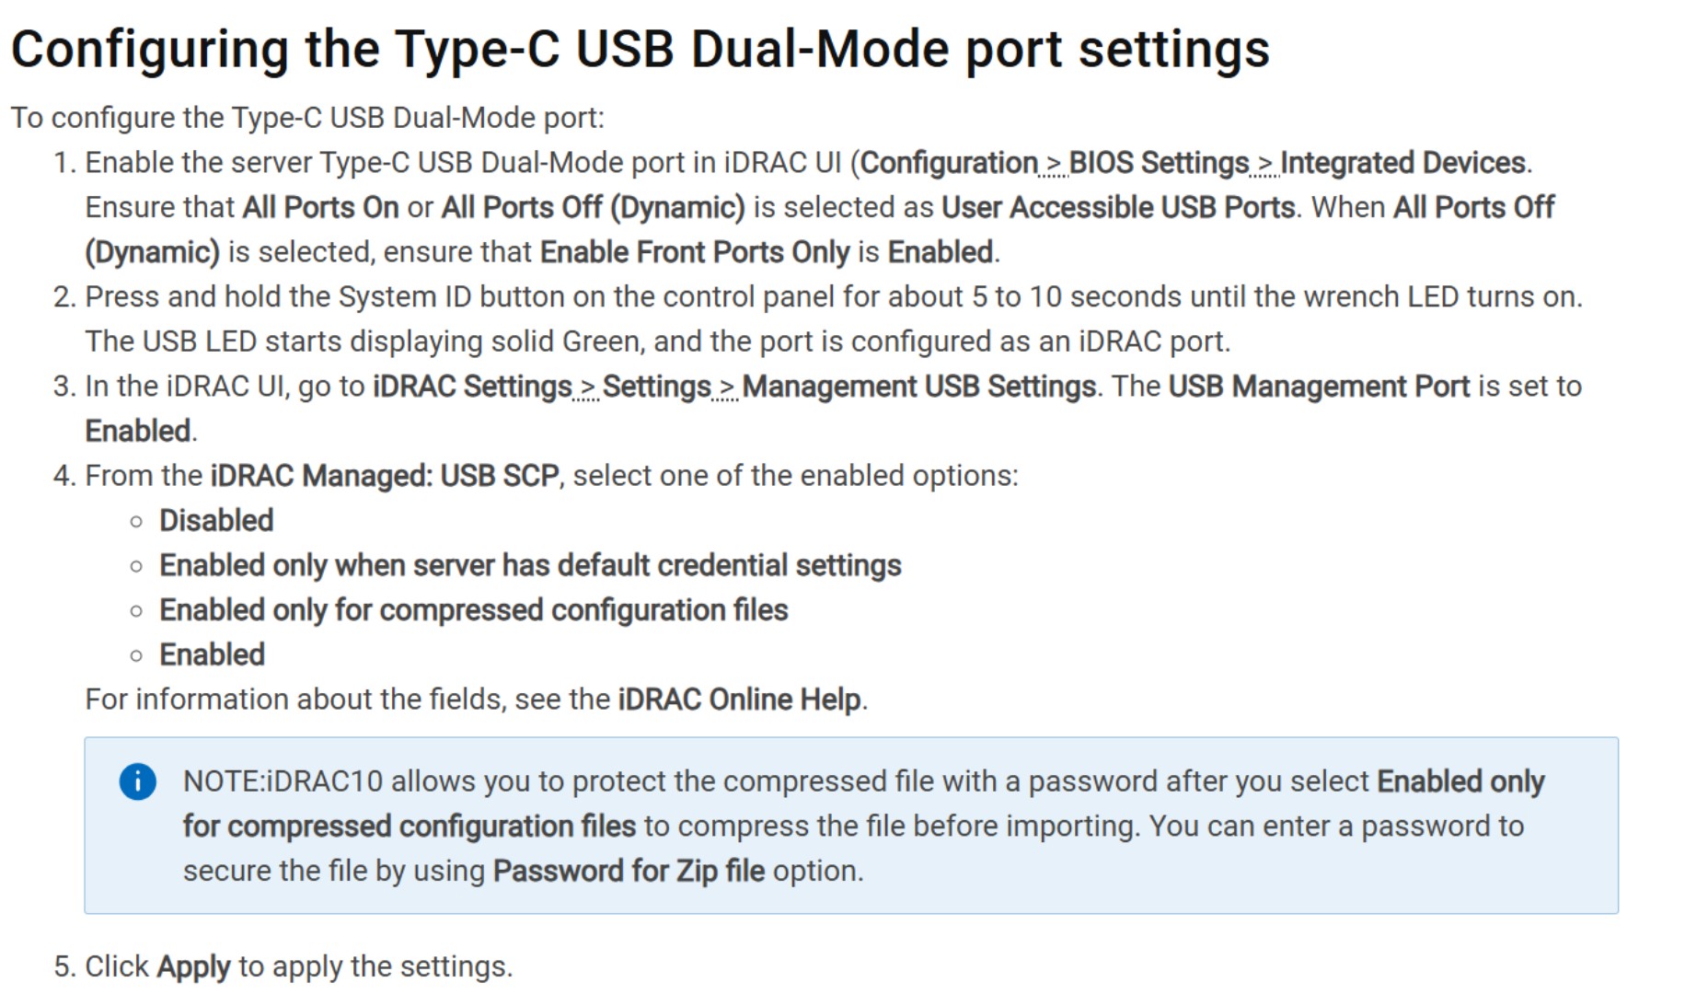Click "iDRAC Managed: USB SCP" in step 4
The width and height of the screenshot is (1685, 1006).
click(x=385, y=476)
